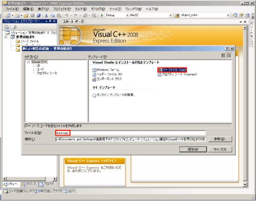
Task: Open the Debug configuration dropdown
Action: [x=127, y=15]
